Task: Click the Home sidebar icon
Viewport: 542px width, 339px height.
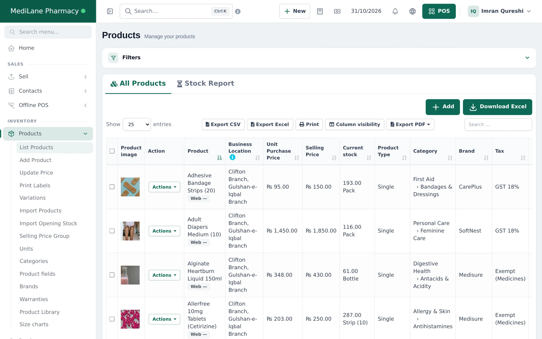Action: pyautogui.click(x=11, y=48)
